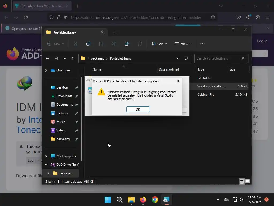Image resolution: width=274 pixels, height=206 pixels.
Task: Click the Pocket save icon in Firefox
Action: [x=238, y=17]
